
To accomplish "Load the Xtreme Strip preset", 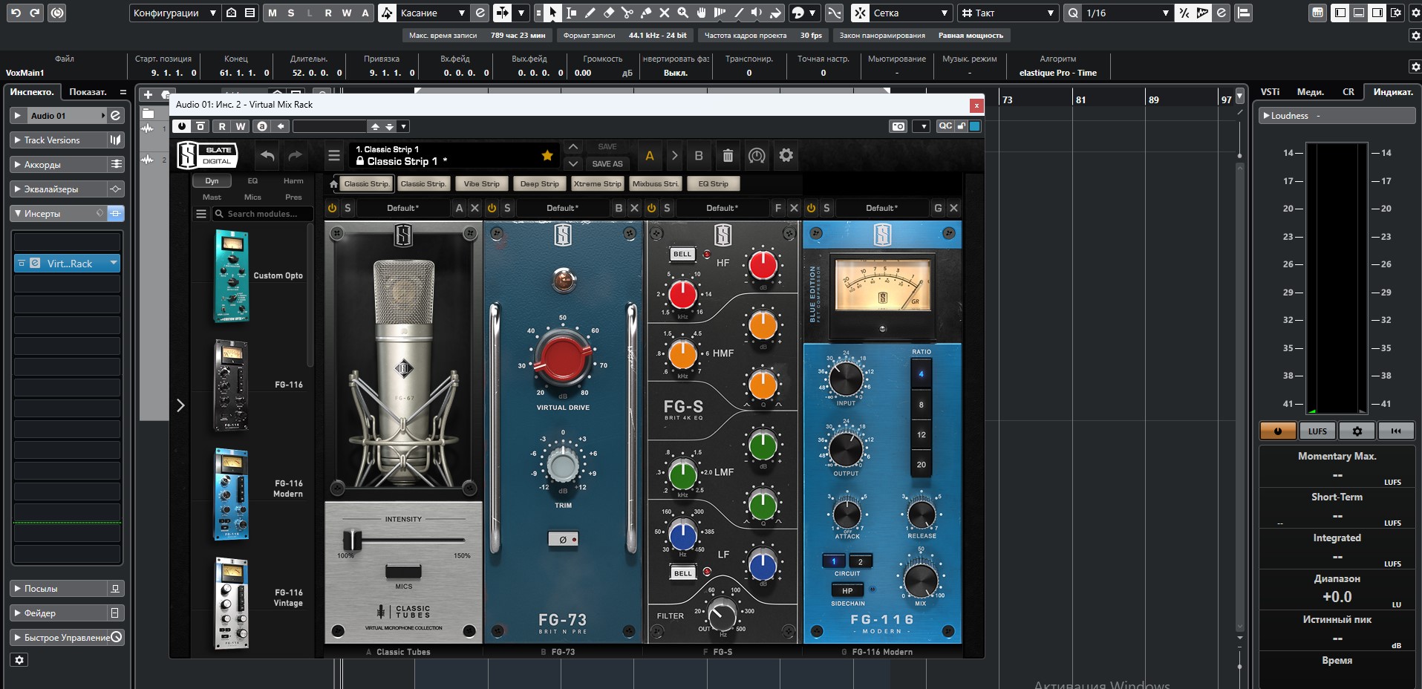I will click(x=597, y=184).
